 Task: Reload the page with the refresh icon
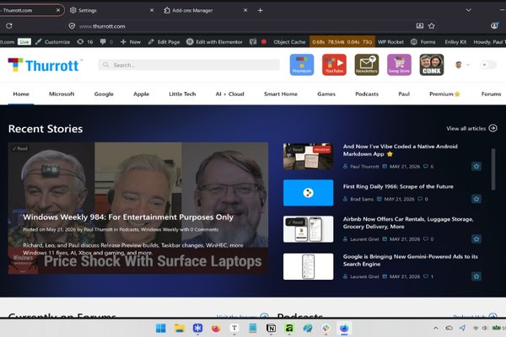9,26
